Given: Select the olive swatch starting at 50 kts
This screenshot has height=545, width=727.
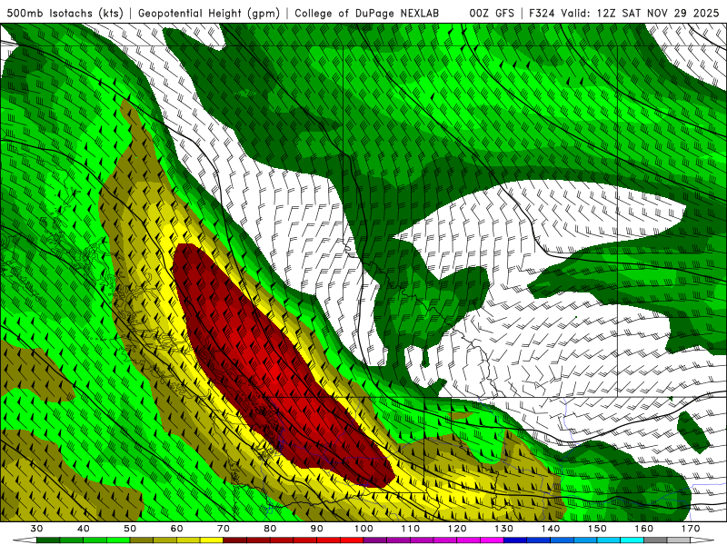Looking at the screenshot, I should coord(142,540).
